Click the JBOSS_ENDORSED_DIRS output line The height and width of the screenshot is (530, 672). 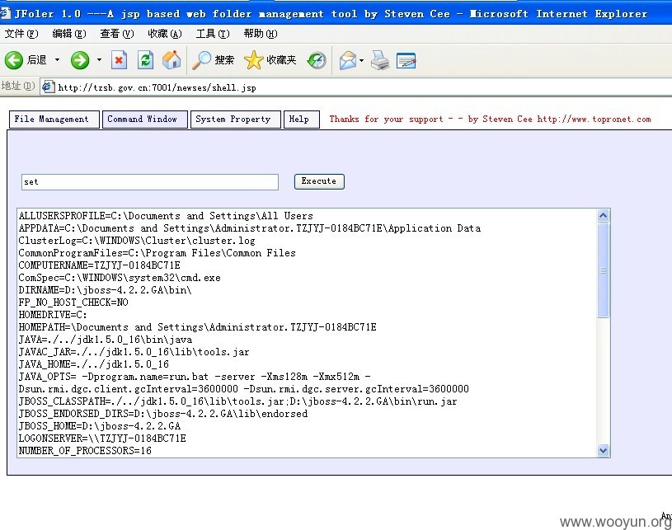163,414
